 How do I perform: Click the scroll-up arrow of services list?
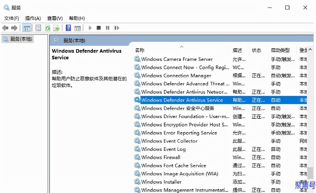310,50
